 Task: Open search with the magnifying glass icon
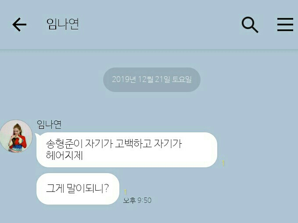click(250, 25)
